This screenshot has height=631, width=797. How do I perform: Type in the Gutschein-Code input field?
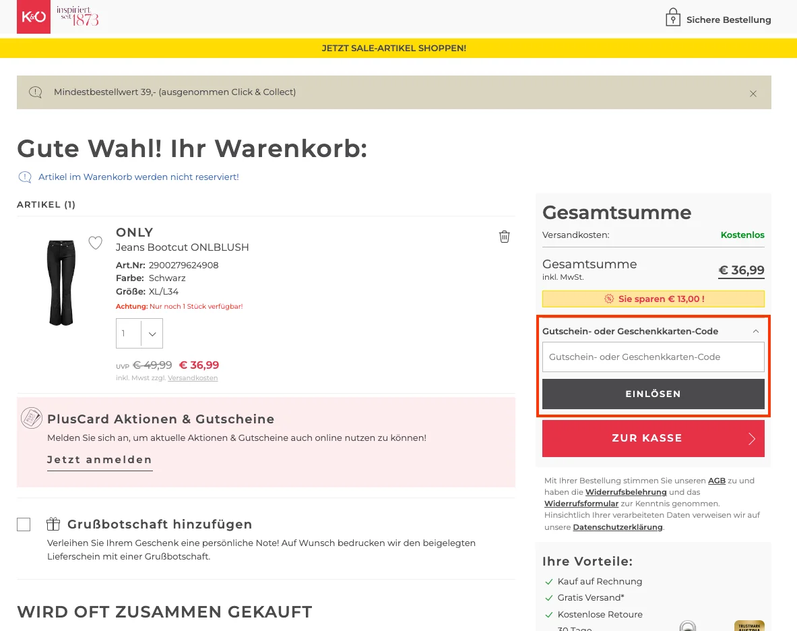(653, 357)
